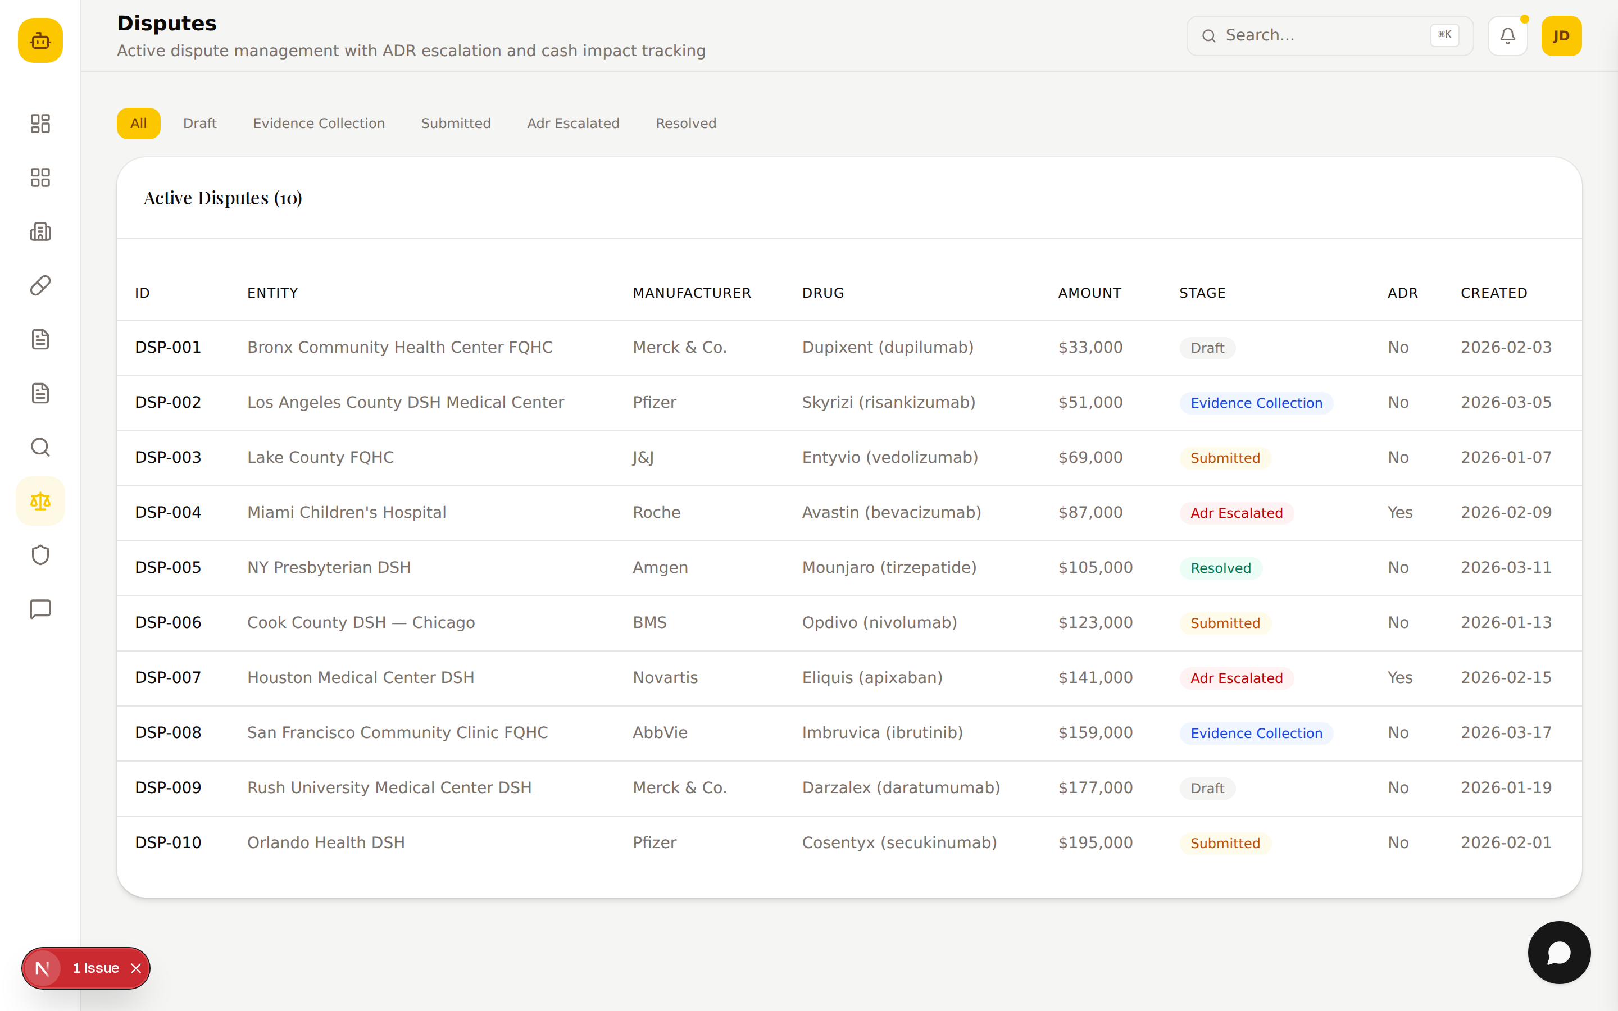
Task: Open dispute DSP-002
Action: point(168,403)
